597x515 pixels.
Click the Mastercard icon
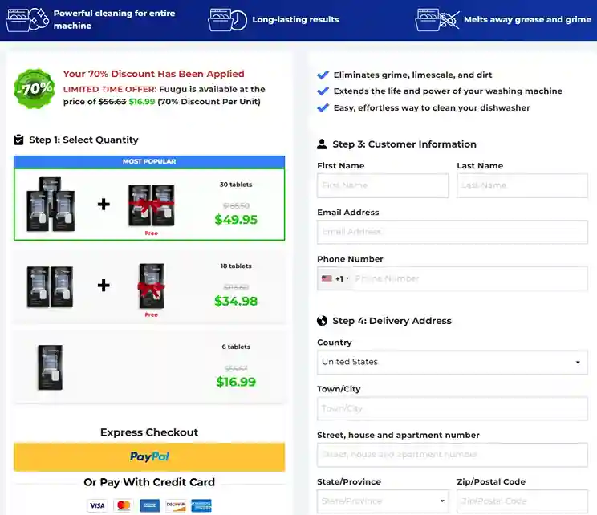click(x=123, y=505)
